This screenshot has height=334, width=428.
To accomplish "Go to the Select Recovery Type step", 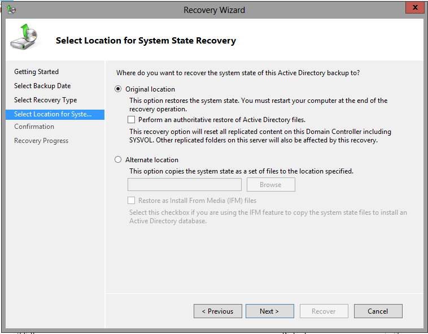I will point(45,100).
